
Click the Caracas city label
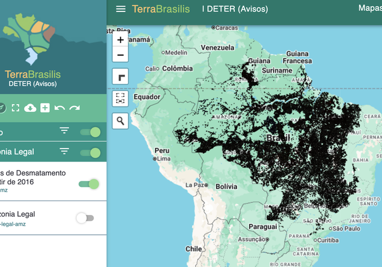pos(226,28)
